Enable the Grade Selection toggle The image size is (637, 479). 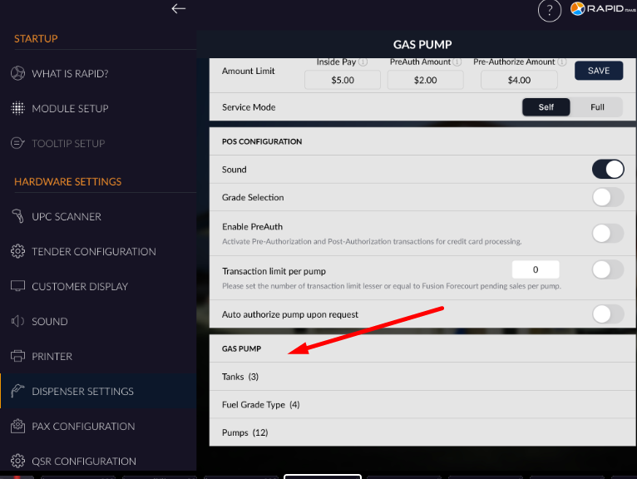click(x=607, y=197)
